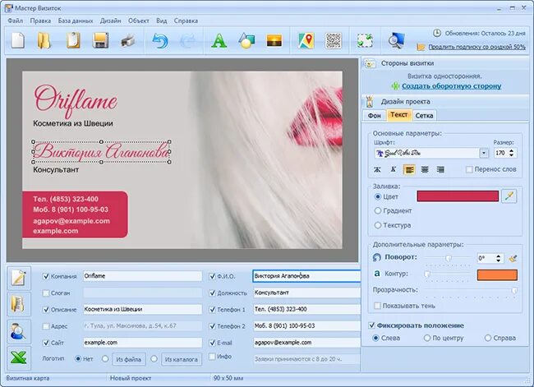534x387 pixels.
Task: Select Справа position option
Action: point(488,338)
